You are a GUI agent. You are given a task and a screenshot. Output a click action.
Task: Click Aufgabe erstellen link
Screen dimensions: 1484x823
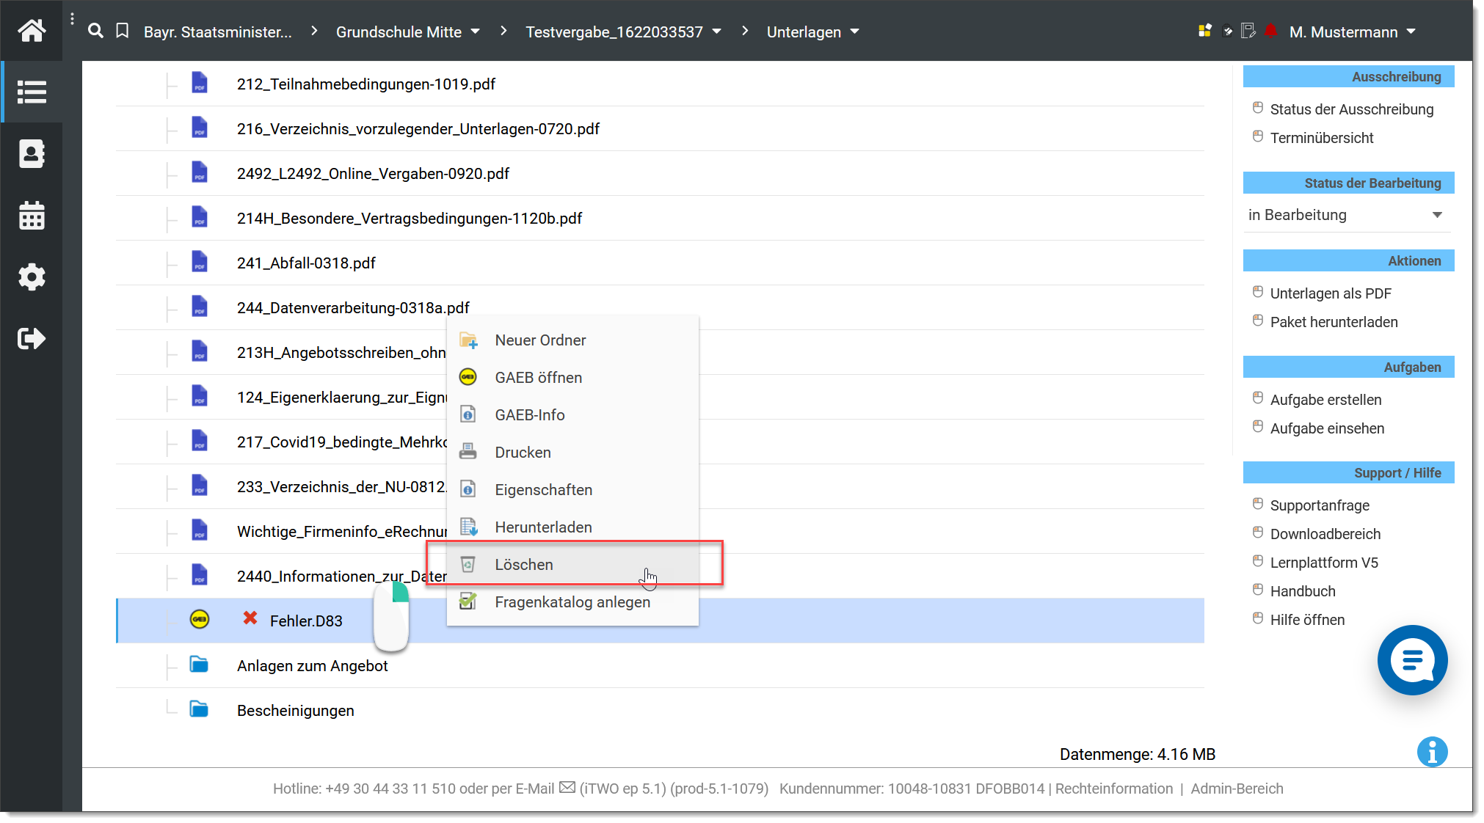1325,400
